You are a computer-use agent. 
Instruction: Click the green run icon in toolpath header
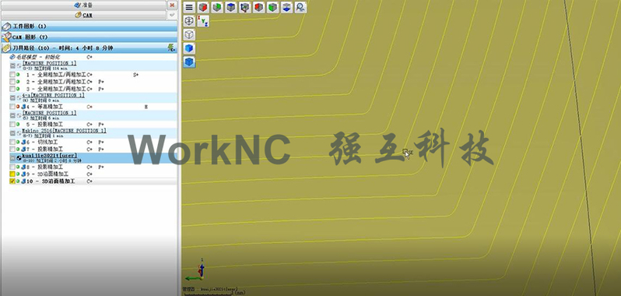[x=171, y=48]
